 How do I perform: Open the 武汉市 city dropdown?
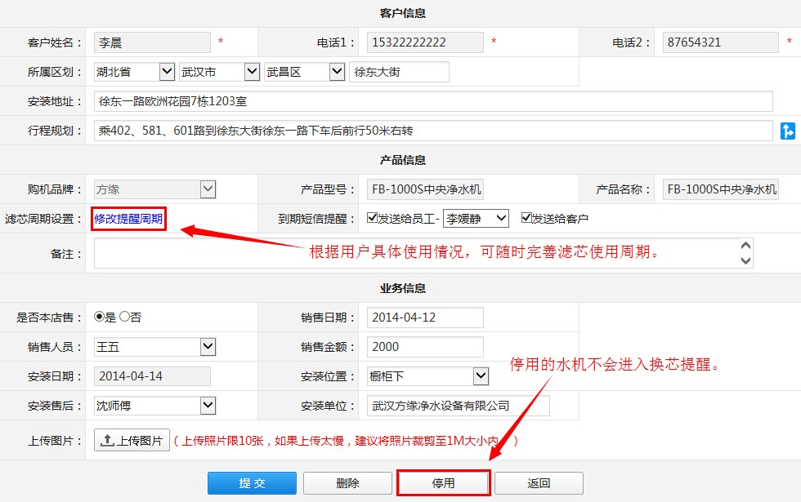click(x=252, y=72)
